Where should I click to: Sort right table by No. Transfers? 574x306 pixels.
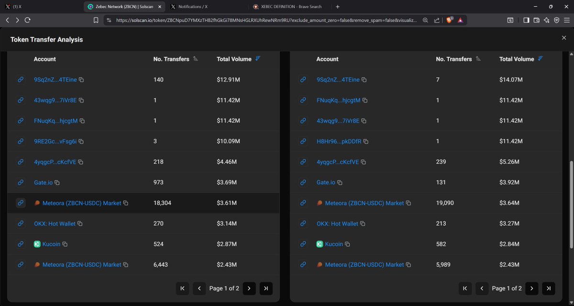pos(478,59)
